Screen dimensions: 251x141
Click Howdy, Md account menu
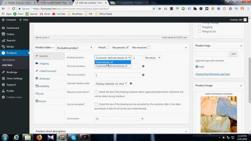tap(238, 20)
